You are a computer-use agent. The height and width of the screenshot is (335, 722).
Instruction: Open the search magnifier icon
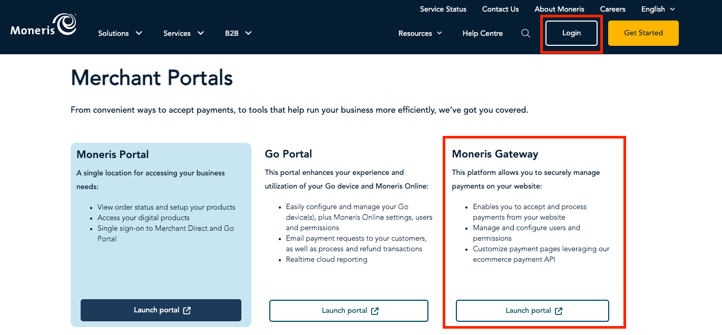click(x=525, y=33)
